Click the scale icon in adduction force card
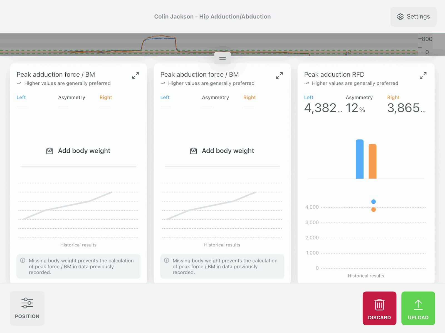Viewport: 445px width, 333px height. point(50,151)
